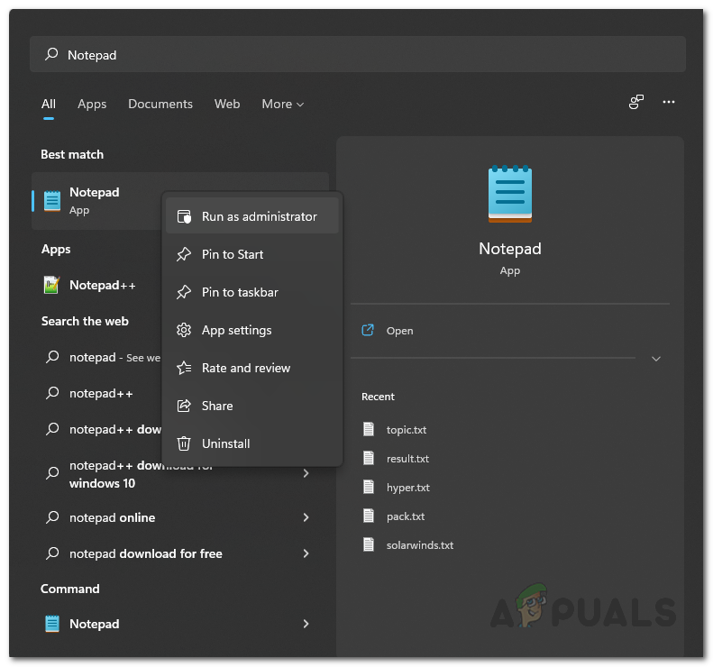This screenshot has width=713, height=667.
Task: Click search icon beside 'notepad online'
Action: (52, 517)
